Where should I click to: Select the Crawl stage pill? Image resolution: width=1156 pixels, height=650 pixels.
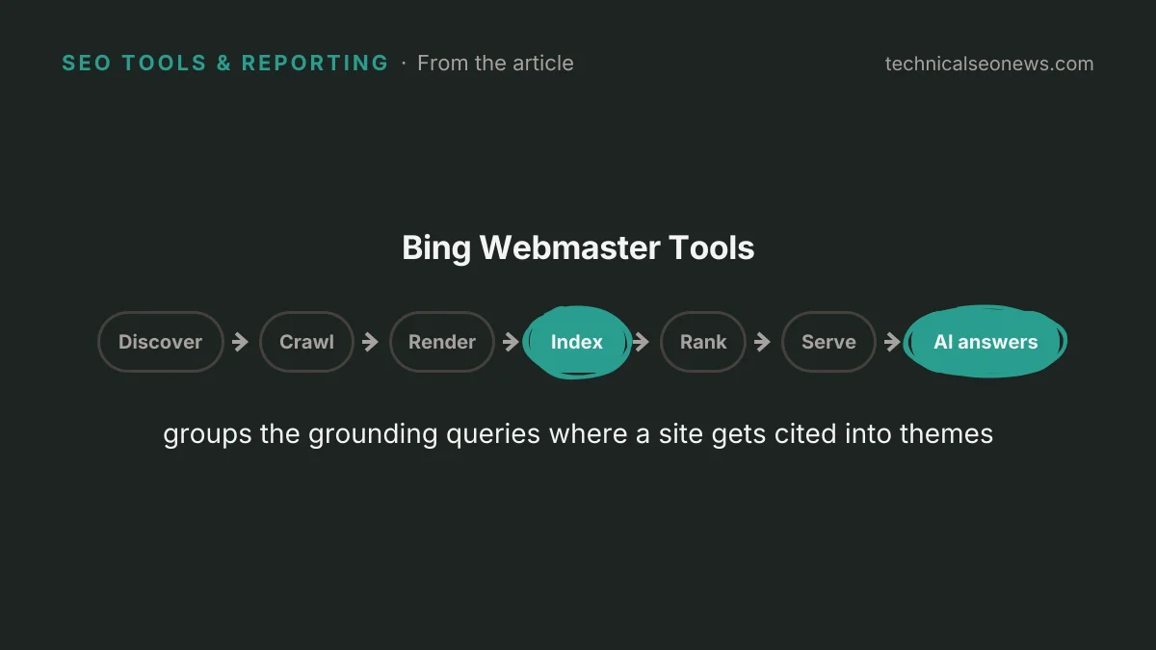click(x=306, y=342)
